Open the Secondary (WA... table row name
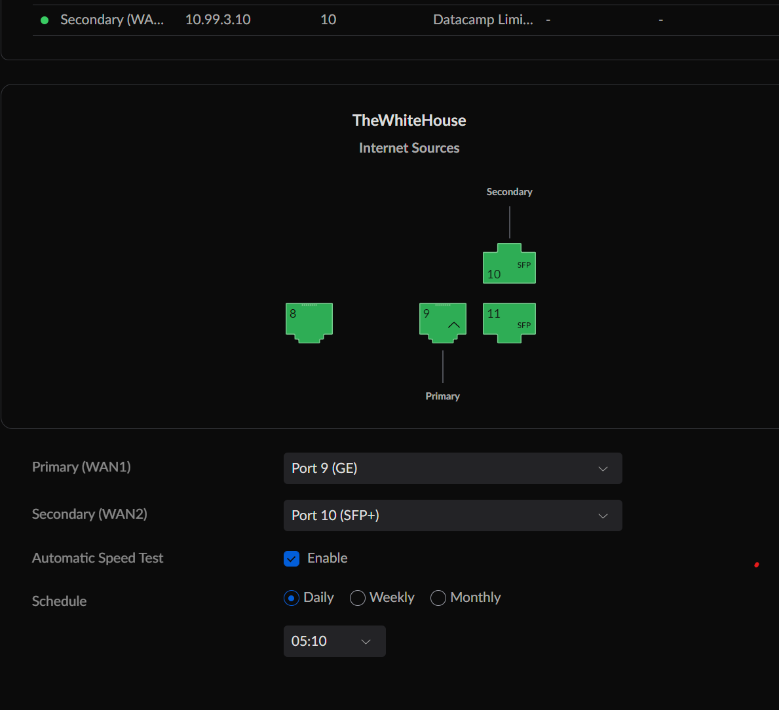779x710 pixels. pyautogui.click(x=112, y=20)
